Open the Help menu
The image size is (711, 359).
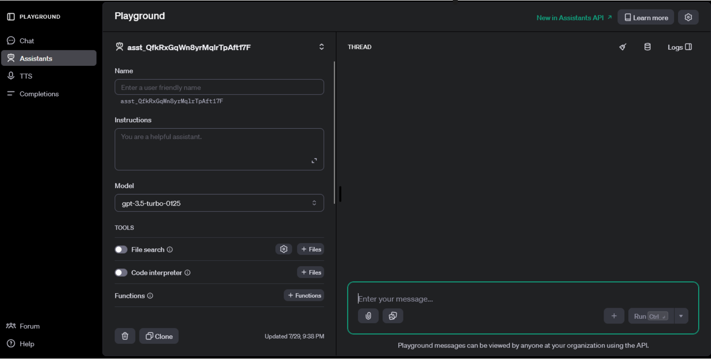tap(21, 344)
